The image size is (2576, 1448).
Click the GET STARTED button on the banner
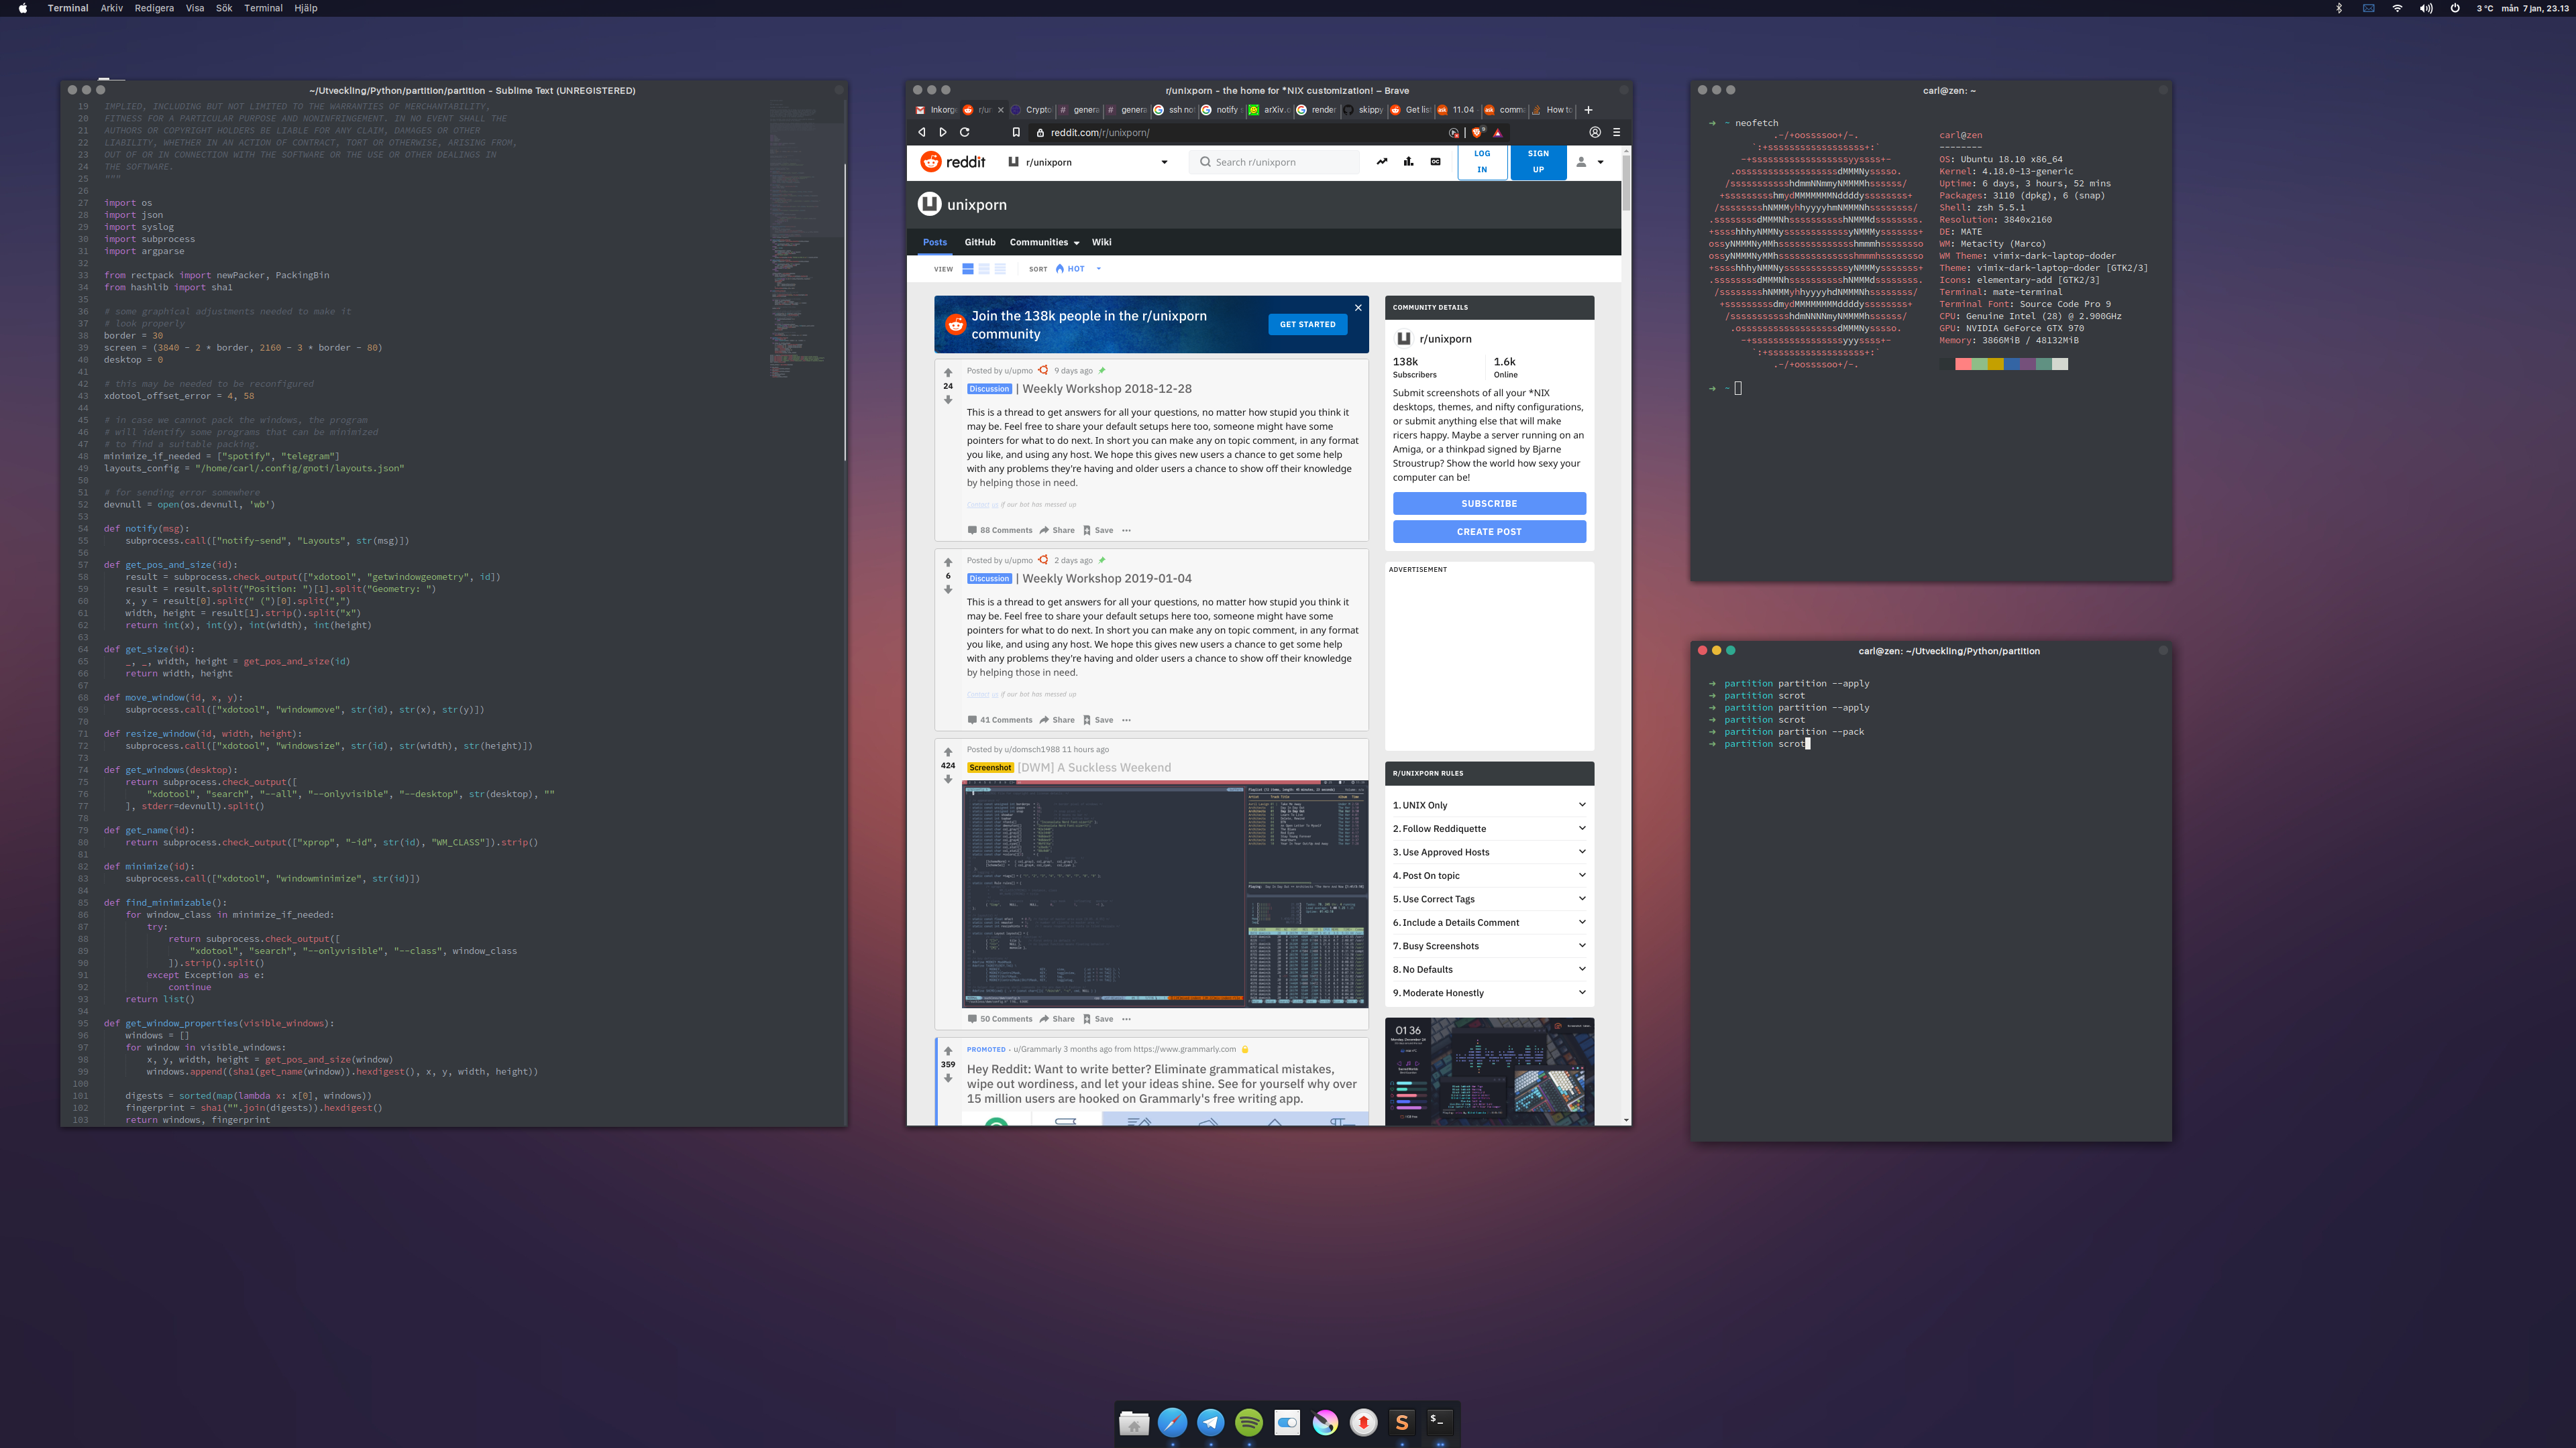pyautogui.click(x=1307, y=324)
